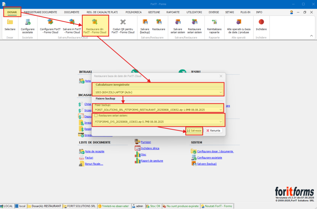This screenshot has height=209, width=317.
Task: Open the Bonuri fiscale link
Action: (94, 164)
